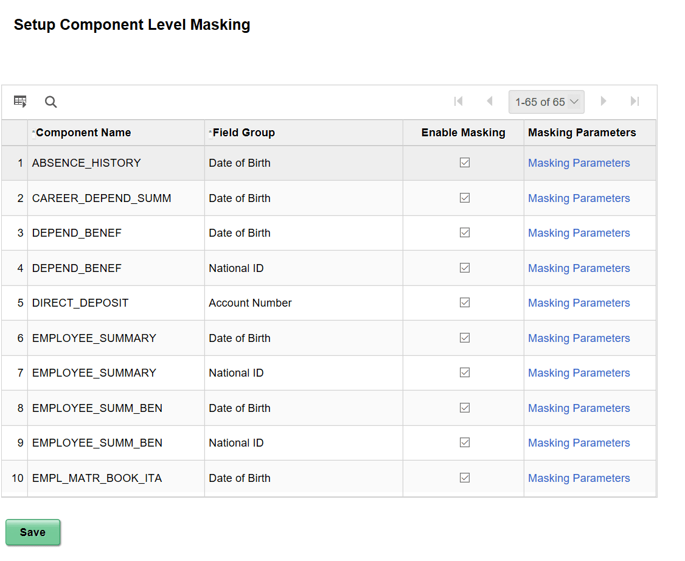
Task: Open Masking Parameters for EMPLOYEE_SUMM_BEN National ID
Action: (579, 442)
